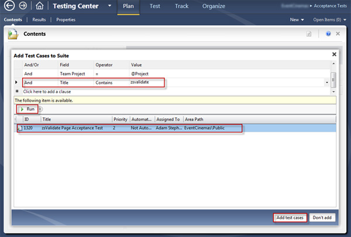Switch to the Track tab
351x237 pixels.
click(x=181, y=7)
